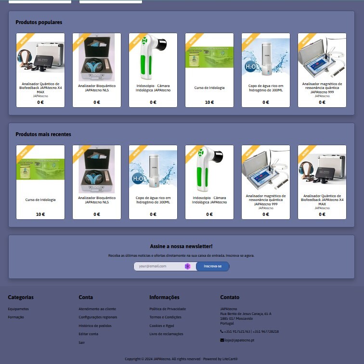
Task: Open Política de Privacidade page
Action: pyautogui.click(x=168, y=309)
